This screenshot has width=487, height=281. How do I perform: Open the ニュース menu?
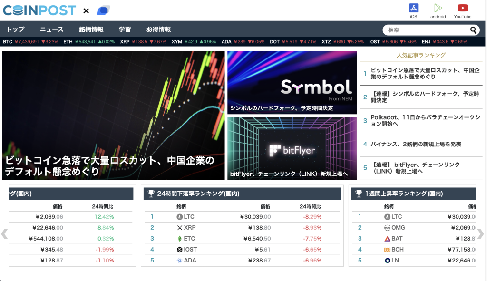pyautogui.click(x=51, y=29)
